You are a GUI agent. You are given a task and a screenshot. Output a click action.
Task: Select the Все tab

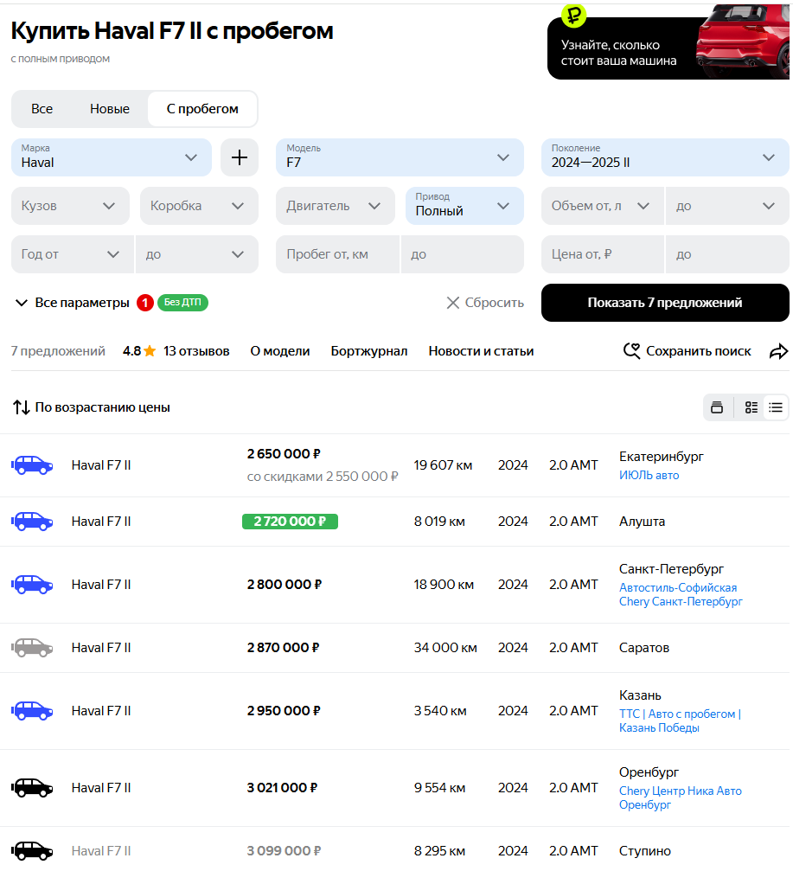42,109
